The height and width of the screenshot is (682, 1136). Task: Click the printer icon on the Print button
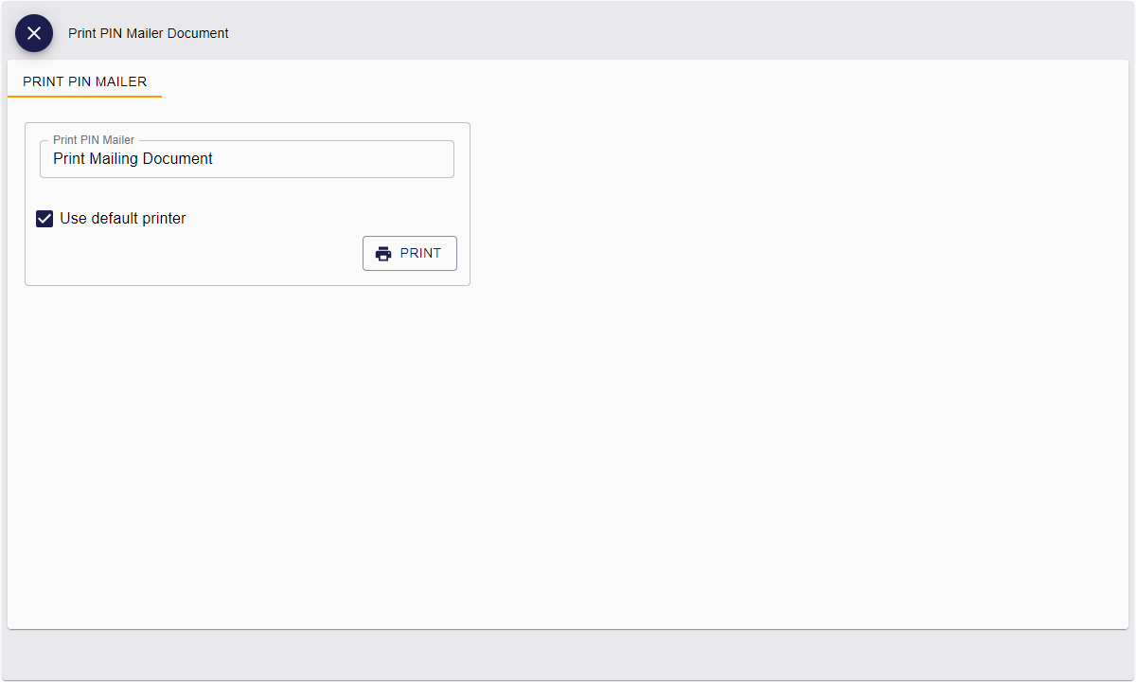click(x=383, y=254)
